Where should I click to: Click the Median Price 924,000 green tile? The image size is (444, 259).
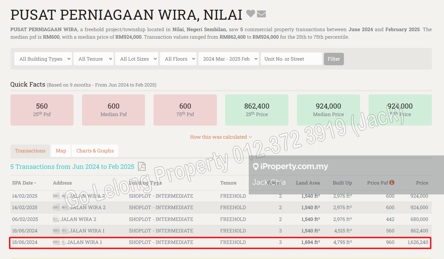pos(328,110)
